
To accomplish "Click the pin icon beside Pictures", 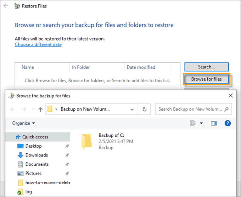I will (67, 174).
